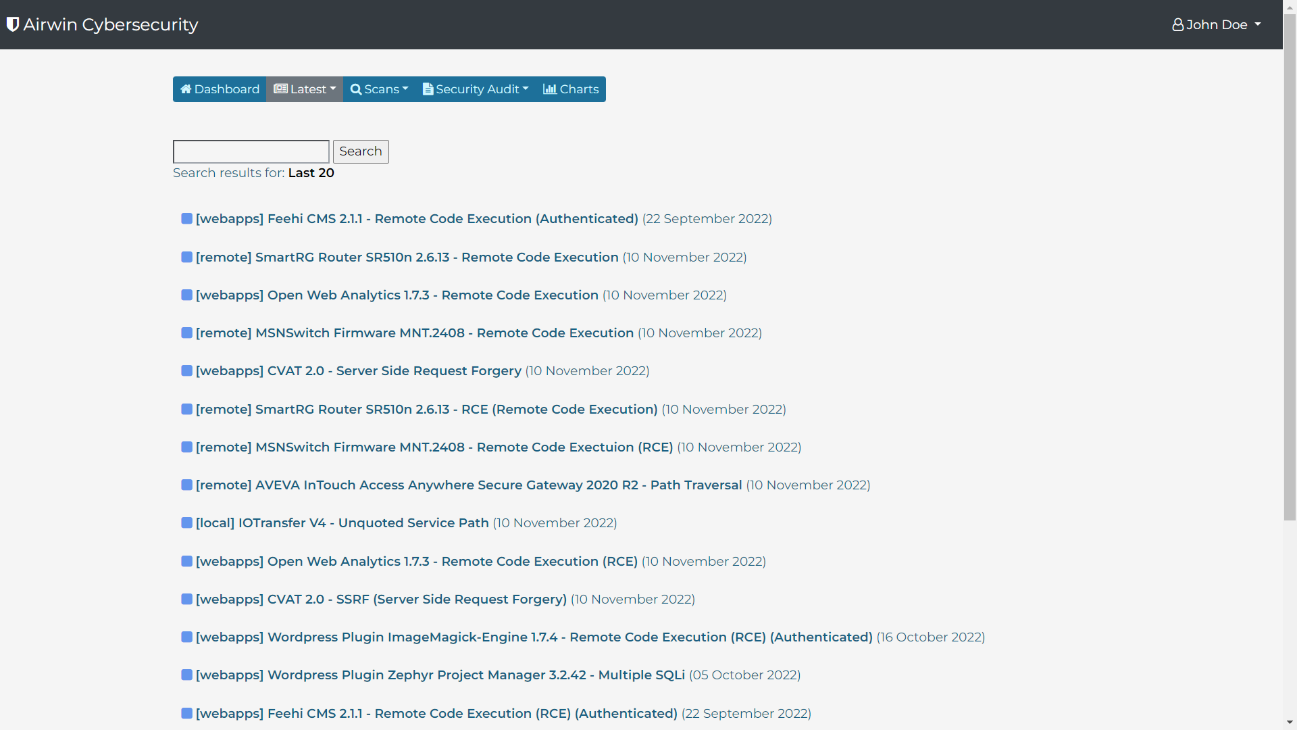Focus the search text input field
This screenshot has height=730, width=1297.
(251, 151)
